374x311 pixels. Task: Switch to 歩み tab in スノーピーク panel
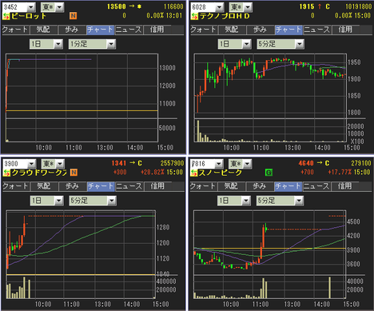coord(260,186)
